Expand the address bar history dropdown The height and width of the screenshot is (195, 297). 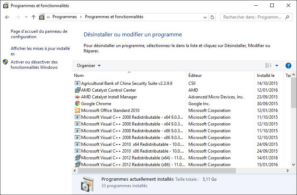pyautogui.click(x=205, y=17)
